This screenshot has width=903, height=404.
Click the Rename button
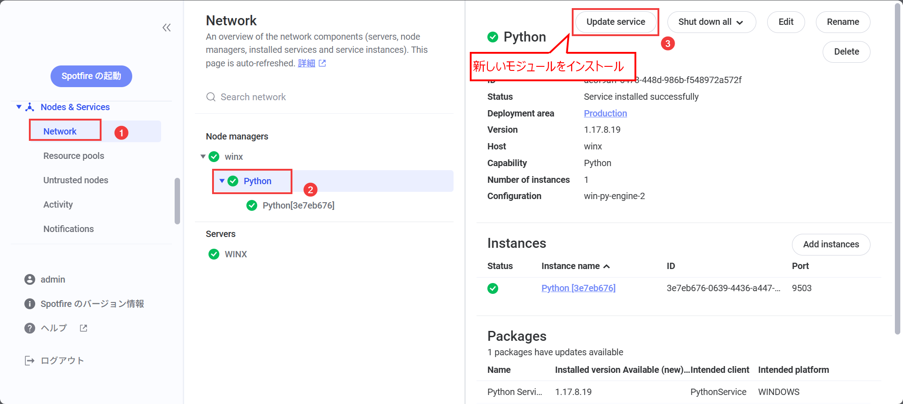pos(843,22)
